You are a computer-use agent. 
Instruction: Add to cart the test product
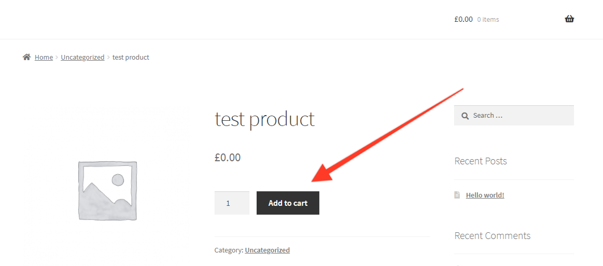coord(288,203)
